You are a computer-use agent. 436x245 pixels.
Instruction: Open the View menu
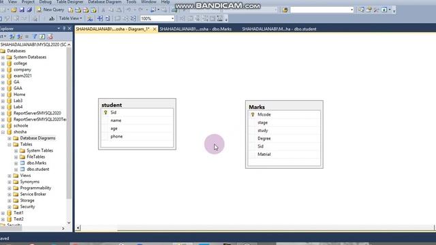(x=12, y=2)
